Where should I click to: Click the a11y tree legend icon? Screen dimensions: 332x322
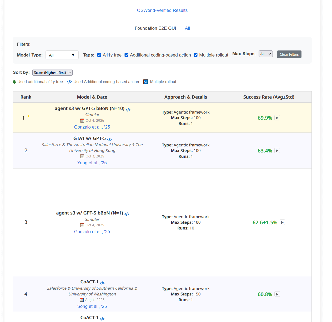click(x=14, y=82)
